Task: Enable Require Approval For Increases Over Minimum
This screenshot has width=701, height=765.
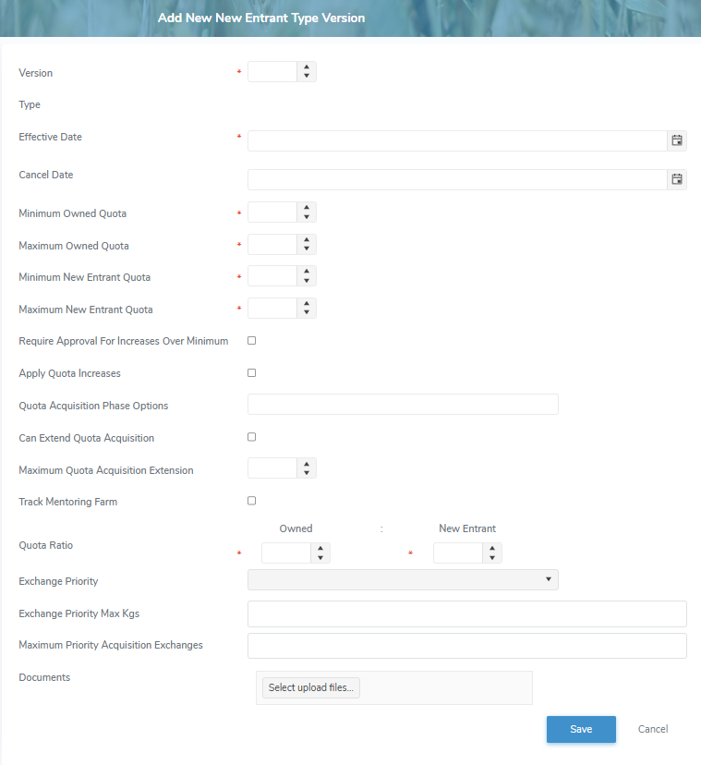Action: [x=251, y=340]
